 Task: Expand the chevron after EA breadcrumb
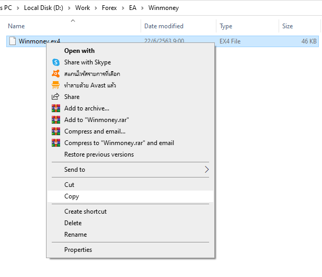point(142,8)
